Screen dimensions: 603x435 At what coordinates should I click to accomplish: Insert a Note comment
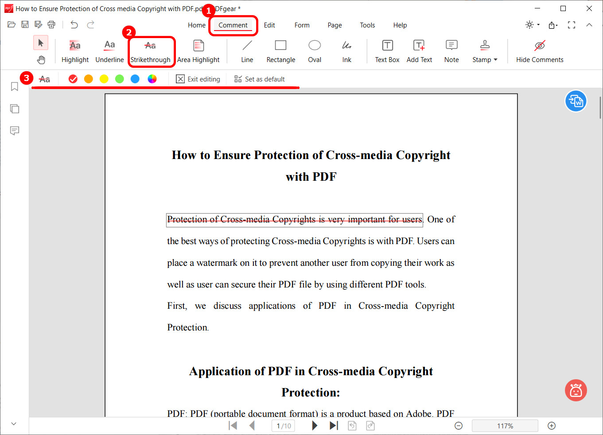[x=451, y=50]
